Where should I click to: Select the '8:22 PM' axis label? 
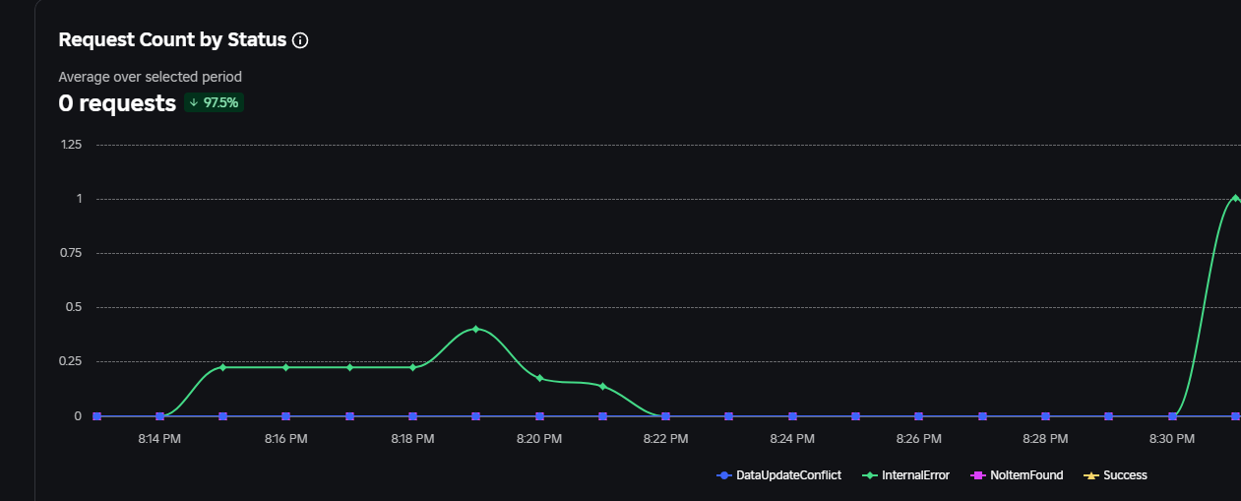point(665,438)
